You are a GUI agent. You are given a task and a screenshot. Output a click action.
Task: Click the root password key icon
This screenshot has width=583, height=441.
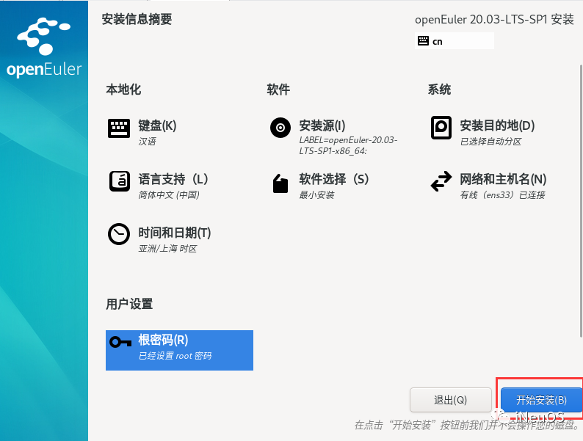(120, 342)
